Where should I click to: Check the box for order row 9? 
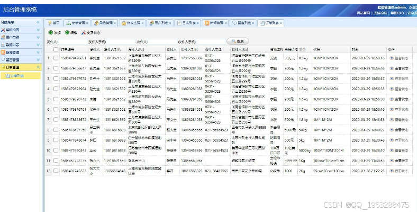tap(56, 140)
